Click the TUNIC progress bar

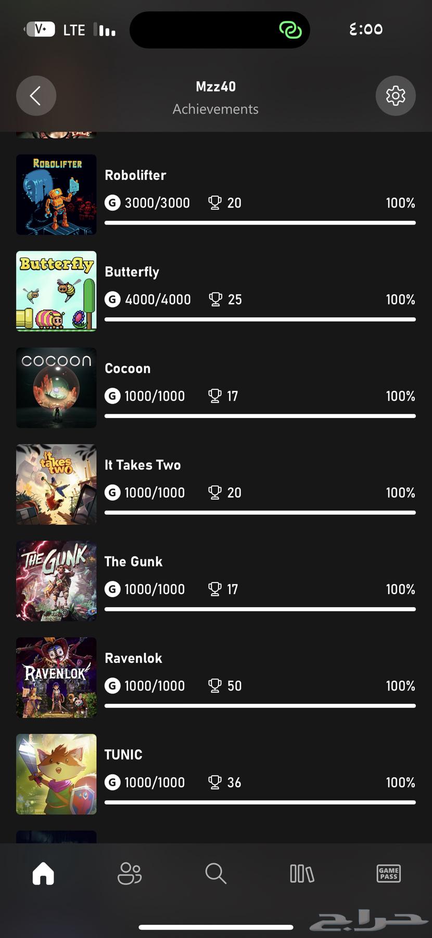[260, 803]
